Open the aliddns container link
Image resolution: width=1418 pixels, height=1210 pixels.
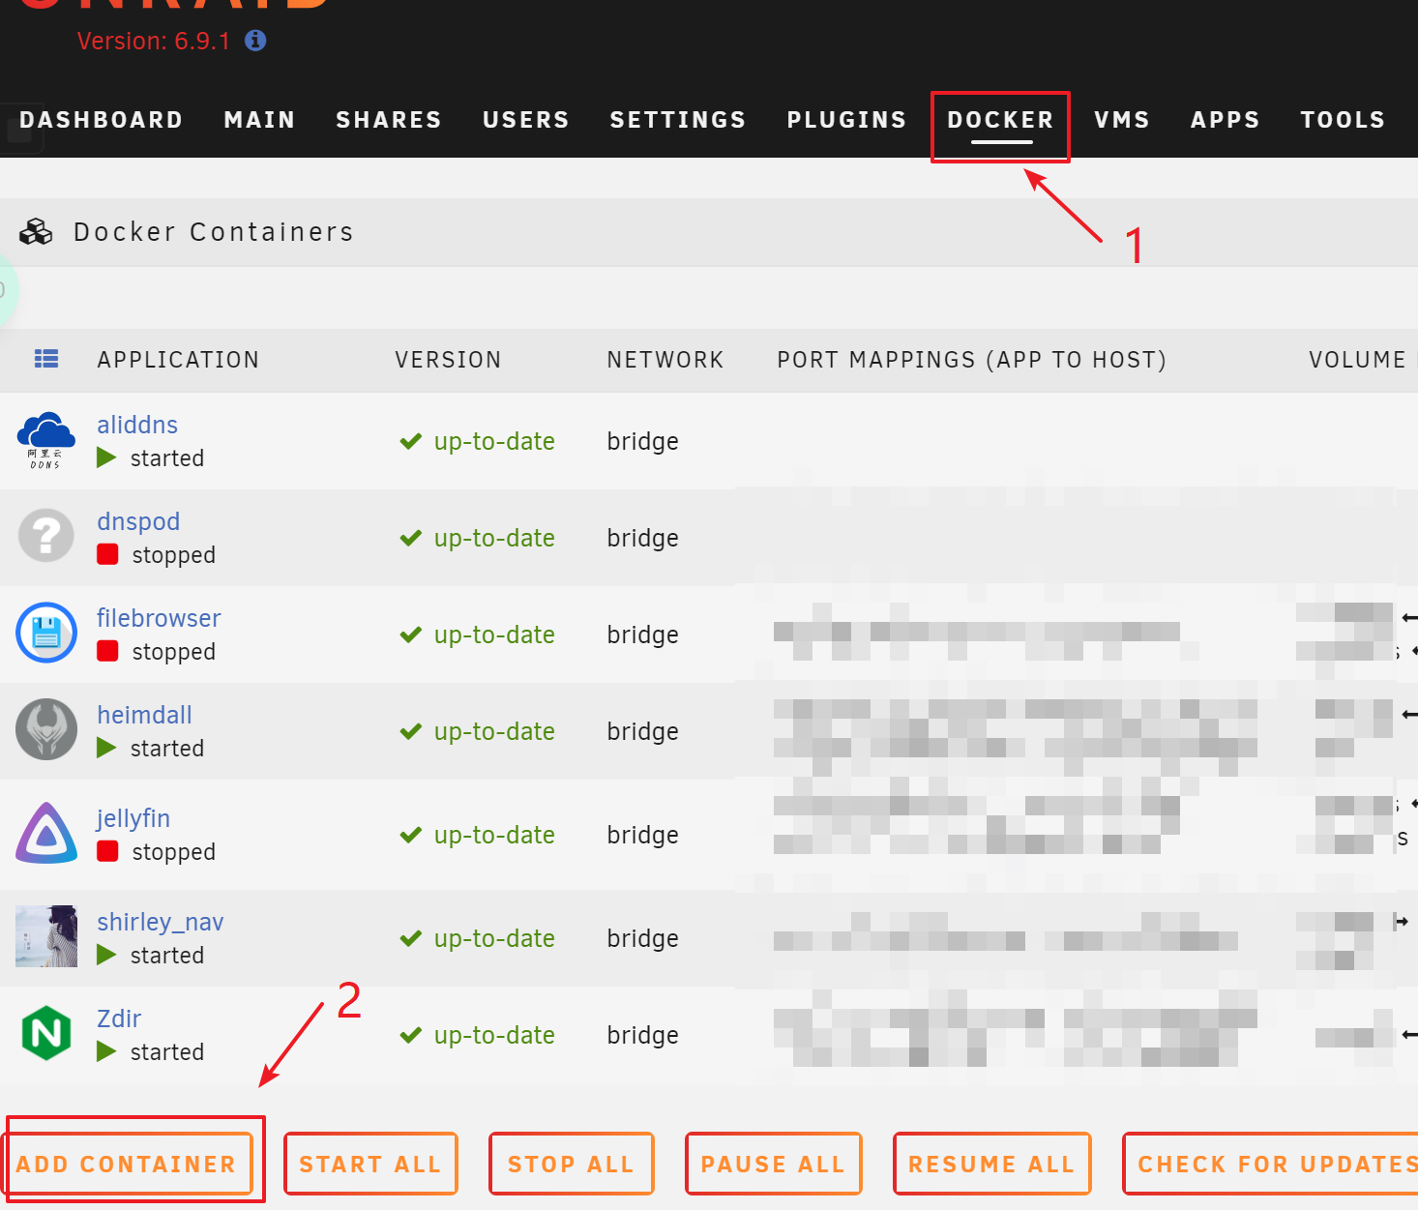coord(137,425)
